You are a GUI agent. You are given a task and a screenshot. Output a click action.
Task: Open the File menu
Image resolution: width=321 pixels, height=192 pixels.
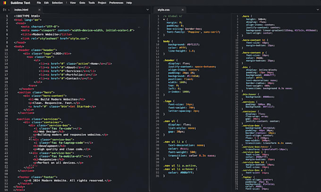click(x=39, y=3)
